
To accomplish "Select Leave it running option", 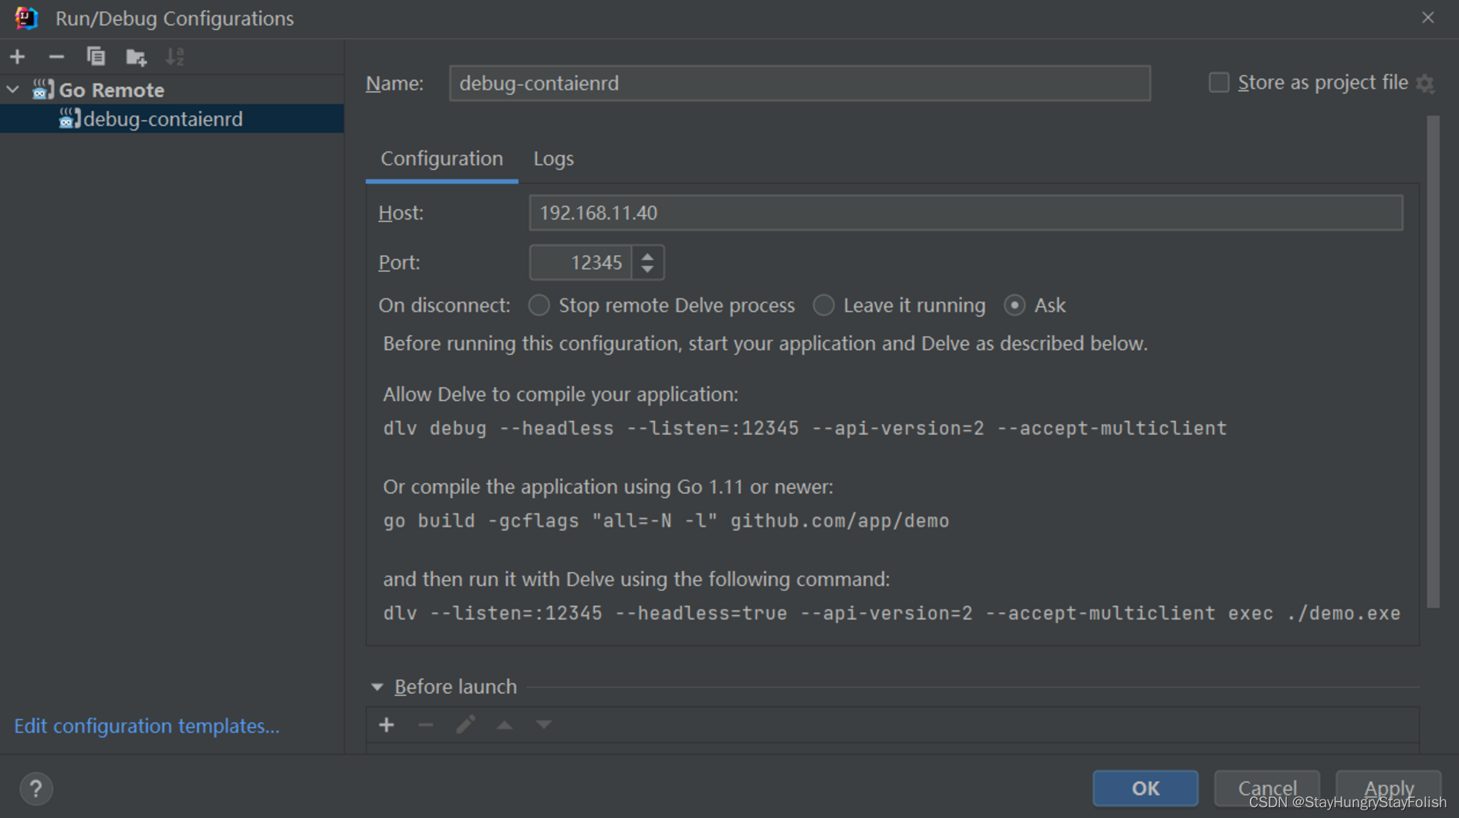I will click(x=824, y=305).
